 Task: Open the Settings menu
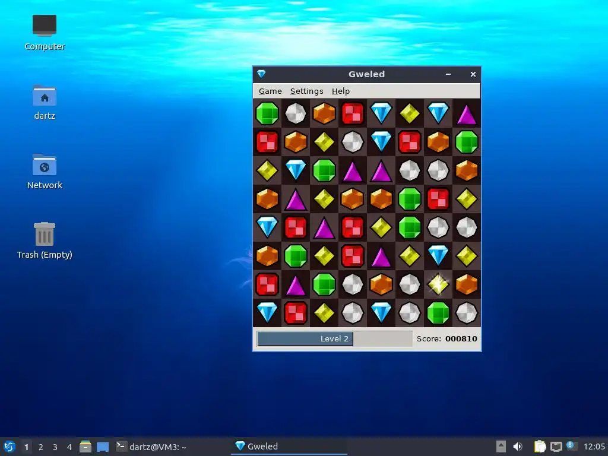pyautogui.click(x=307, y=91)
